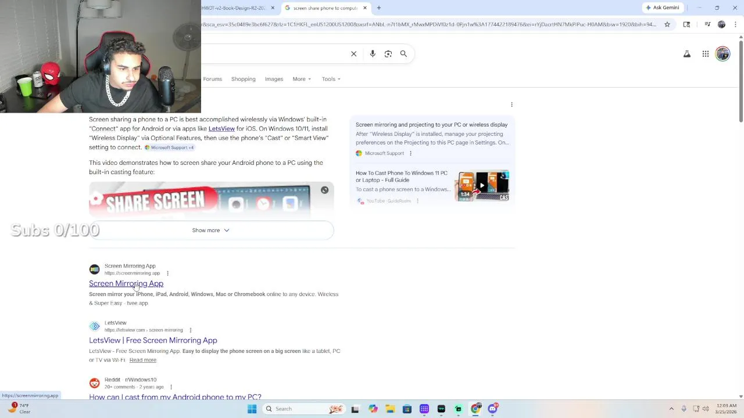
Task: Show hidden system tray icons
Action: pos(671,409)
